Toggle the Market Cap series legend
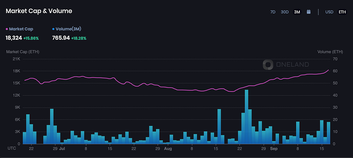The height and width of the screenshot is (158, 353). [19, 29]
